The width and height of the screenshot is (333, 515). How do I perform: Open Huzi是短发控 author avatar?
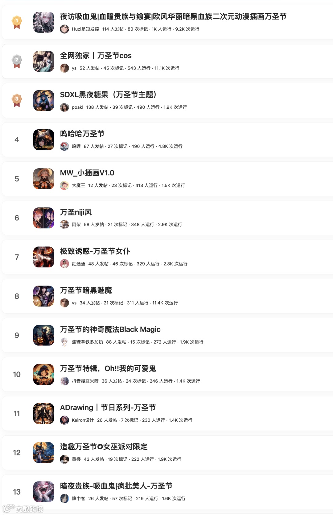click(64, 29)
